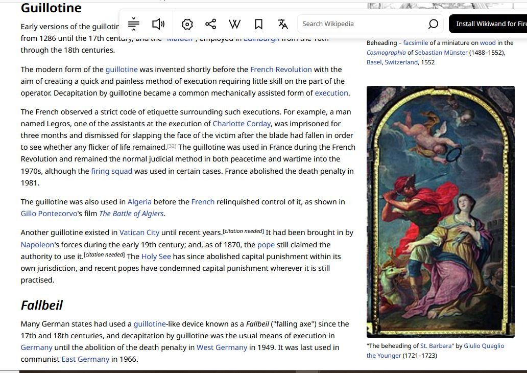
Task: Open the East Germany link
Action: pos(85,359)
